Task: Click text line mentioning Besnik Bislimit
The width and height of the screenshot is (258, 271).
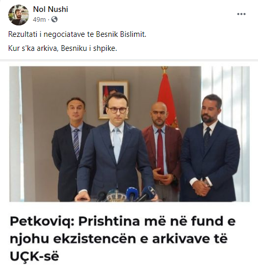Action: [77, 34]
